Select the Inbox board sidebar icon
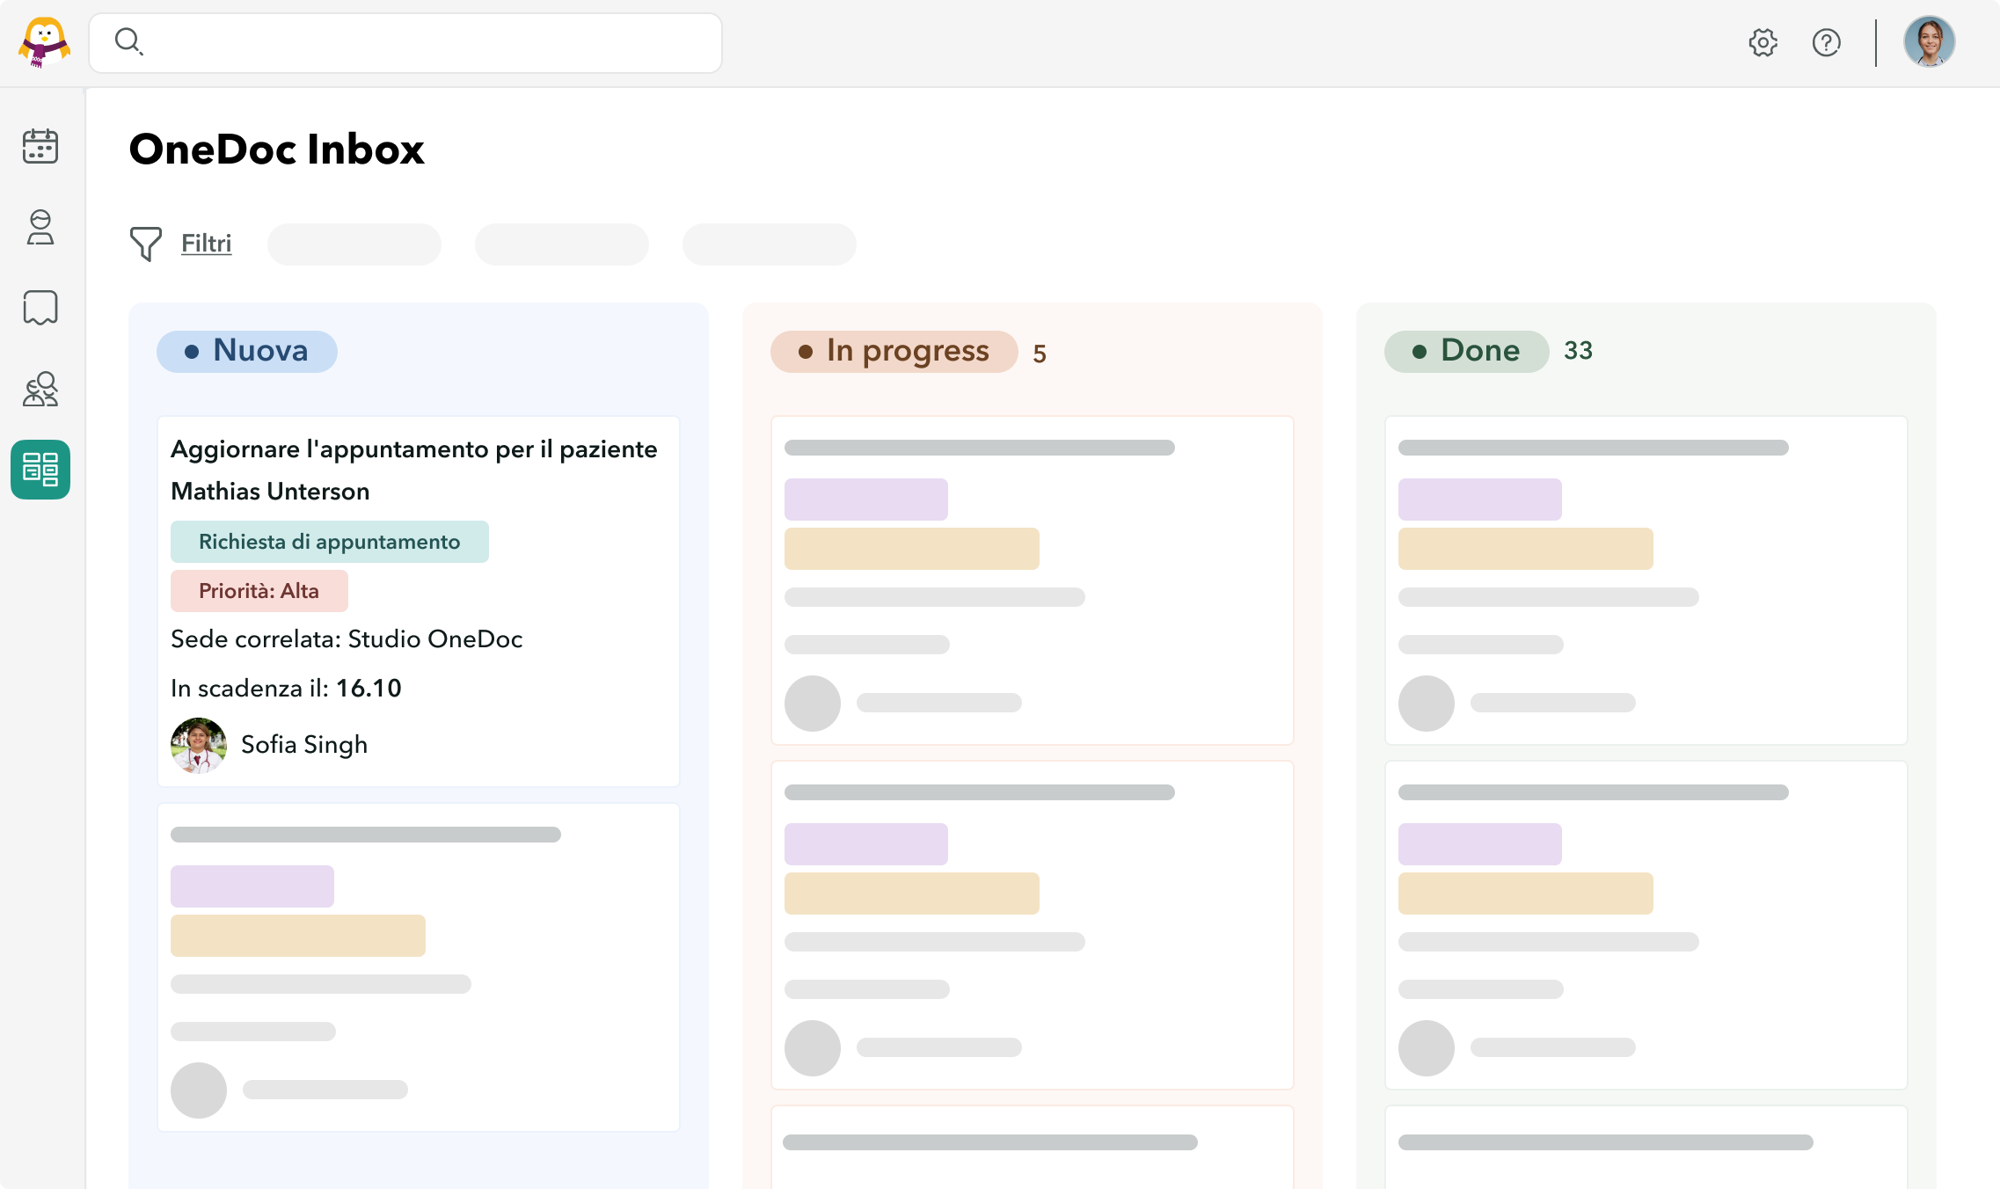The width and height of the screenshot is (2000, 1189). click(x=40, y=470)
